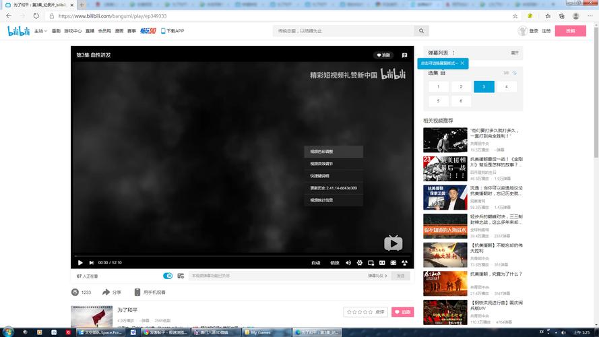
Task: Open the 自动 quality selector
Action: (x=315, y=262)
